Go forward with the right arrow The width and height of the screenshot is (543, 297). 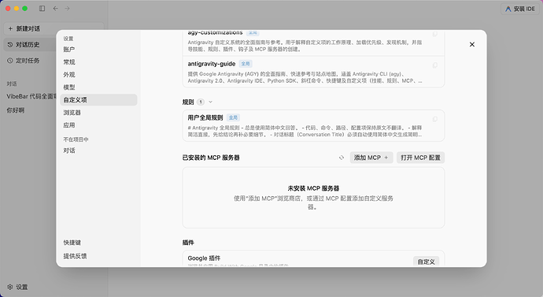67,9
